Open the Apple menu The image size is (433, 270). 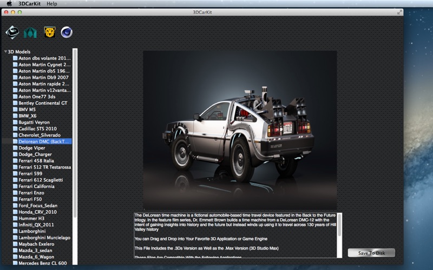(x=9, y=4)
